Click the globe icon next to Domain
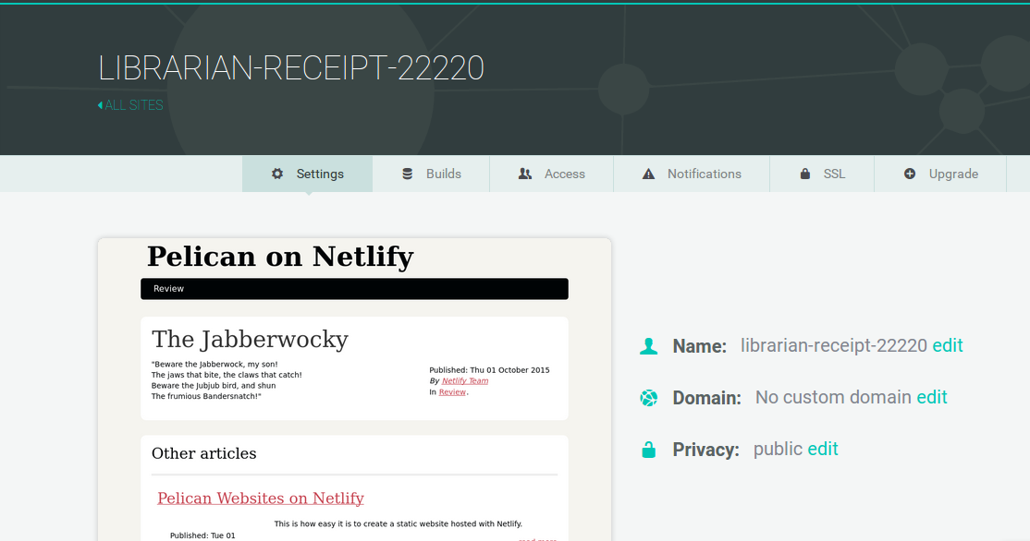 [648, 398]
